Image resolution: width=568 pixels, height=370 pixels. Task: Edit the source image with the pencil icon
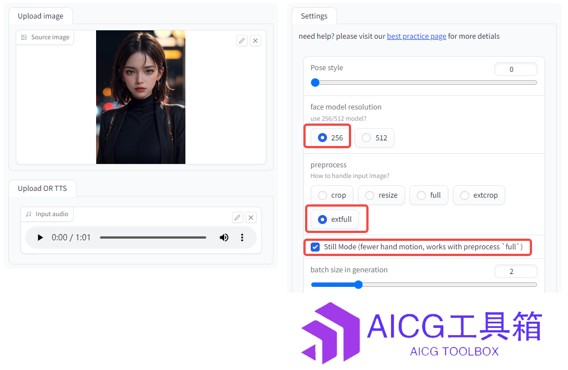click(x=242, y=40)
